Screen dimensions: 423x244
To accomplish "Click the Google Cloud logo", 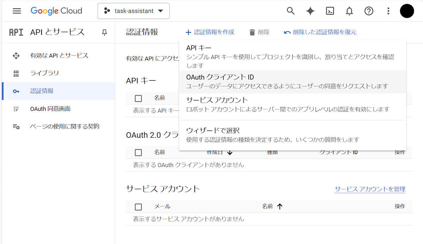I will pos(56,11).
